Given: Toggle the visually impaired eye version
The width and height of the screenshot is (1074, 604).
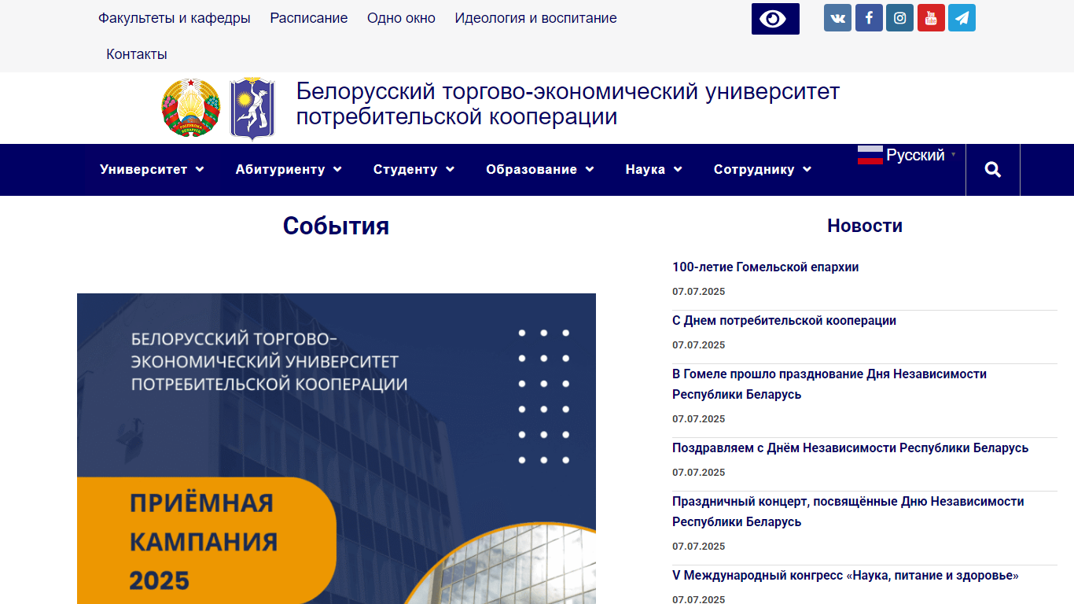Looking at the screenshot, I should (x=775, y=19).
